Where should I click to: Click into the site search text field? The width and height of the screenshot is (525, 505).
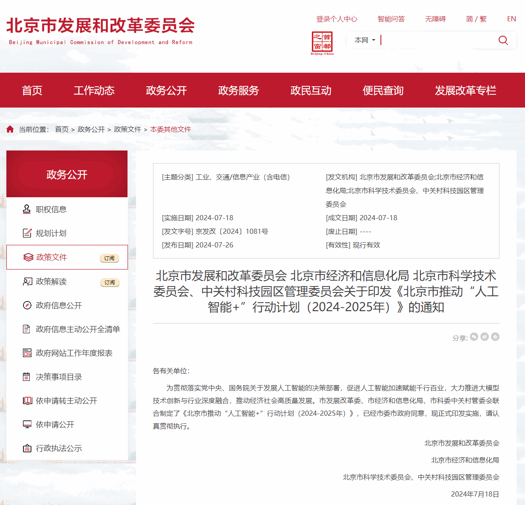click(438, 40)
